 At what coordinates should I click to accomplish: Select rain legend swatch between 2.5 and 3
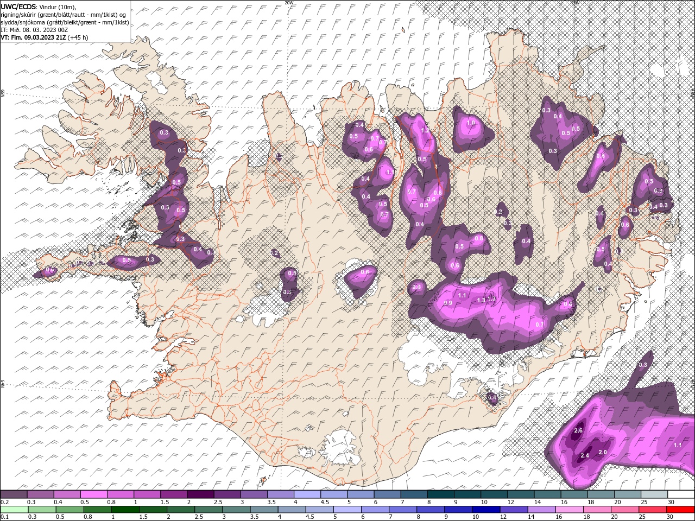pos(208,510)
